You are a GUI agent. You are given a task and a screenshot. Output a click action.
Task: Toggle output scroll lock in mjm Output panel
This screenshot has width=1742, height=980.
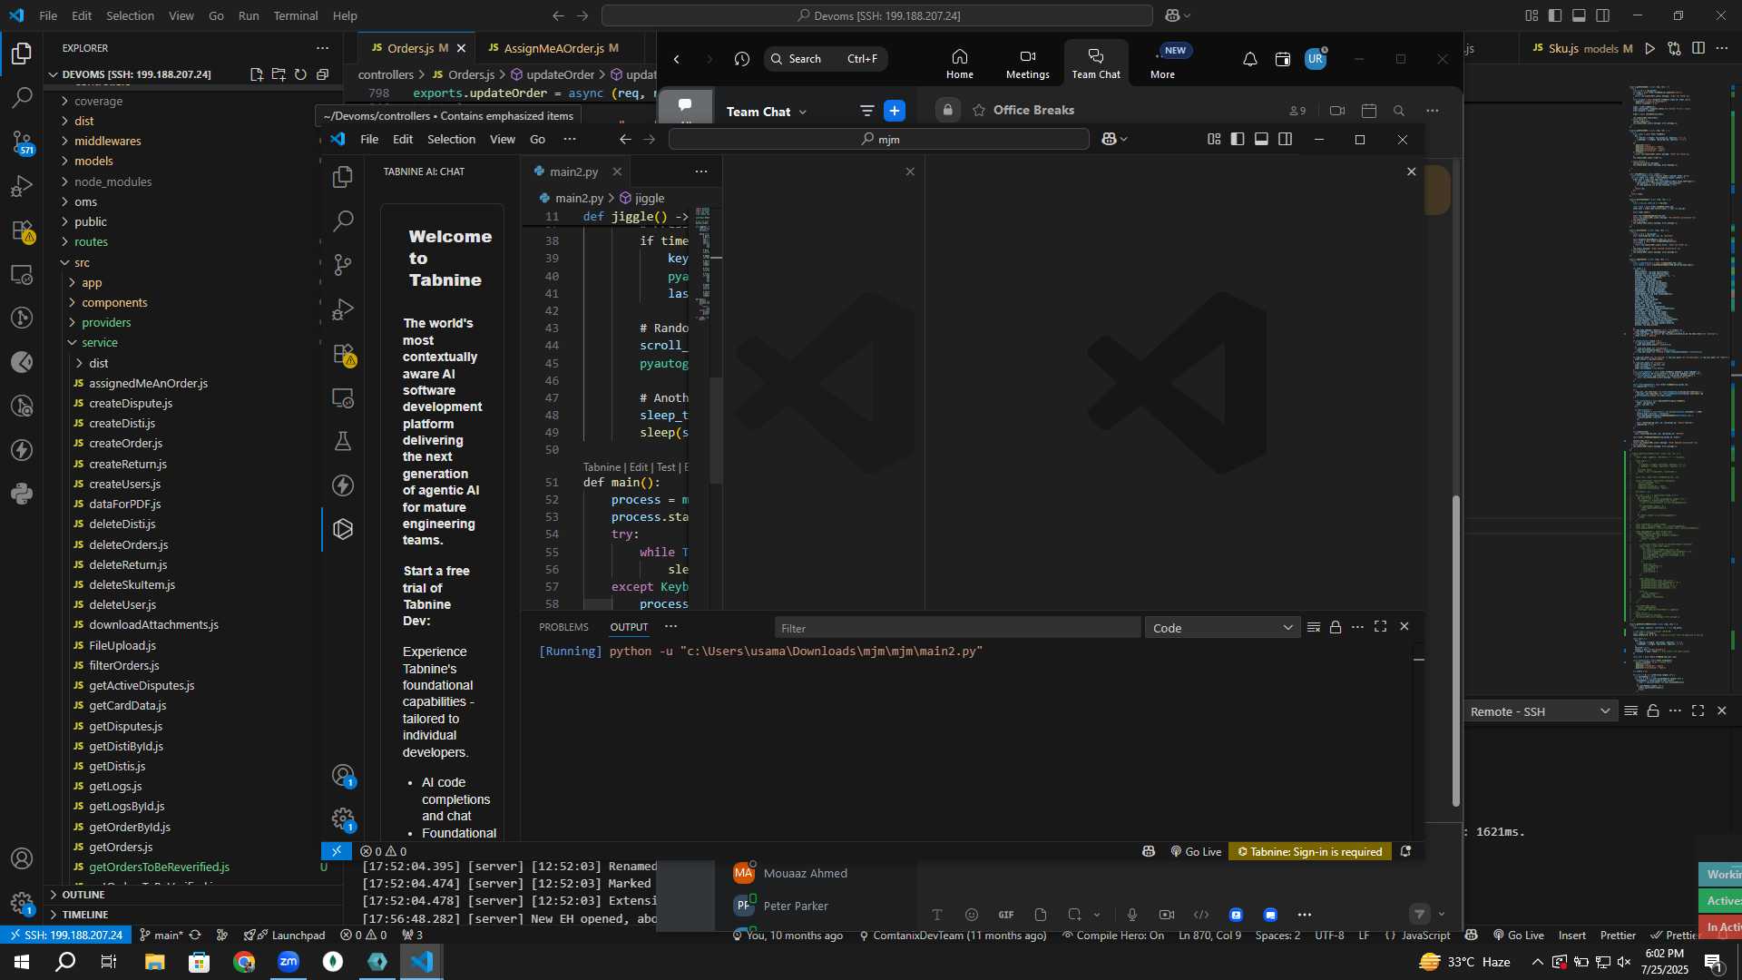click(x=1336, y=627)
